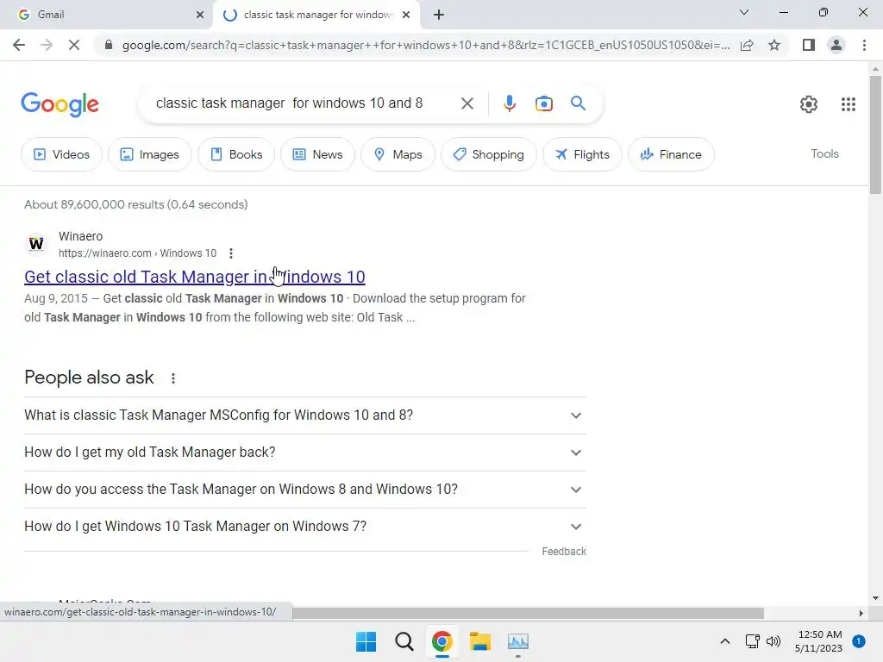883x662 pixels.
Task: Expand 'How do you access the Task Manager' question
Action: pos(305,490)
